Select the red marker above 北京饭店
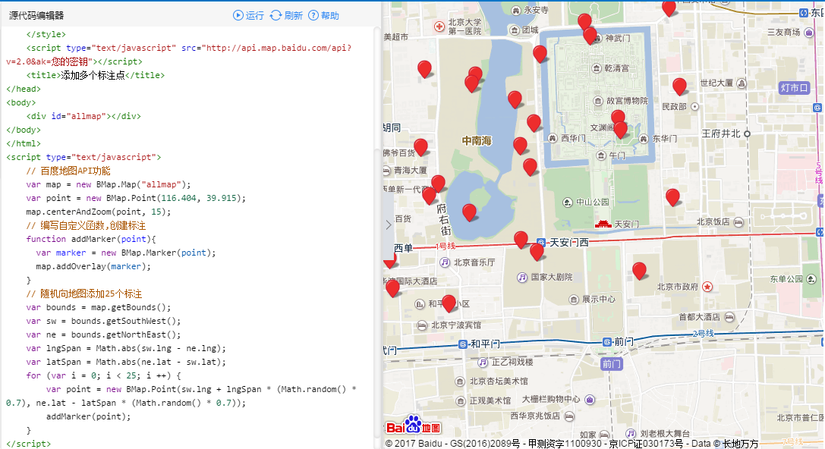Image resolution: width=825 pixels, height=449 pixels. pyautogui.click(x=672, y=197)
